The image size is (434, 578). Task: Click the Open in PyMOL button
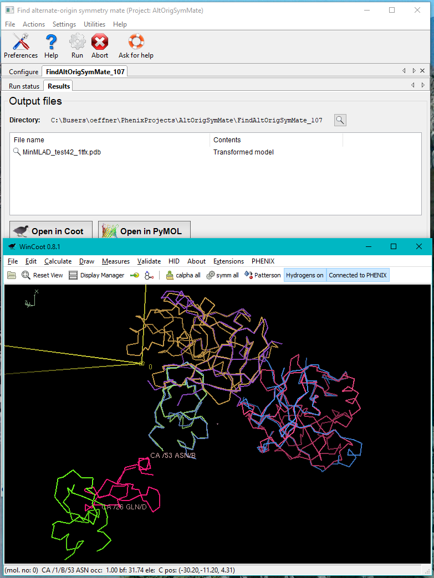[144, 231]
